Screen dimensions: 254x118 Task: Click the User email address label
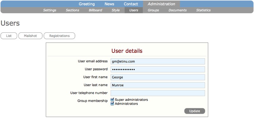click(93, 61)
